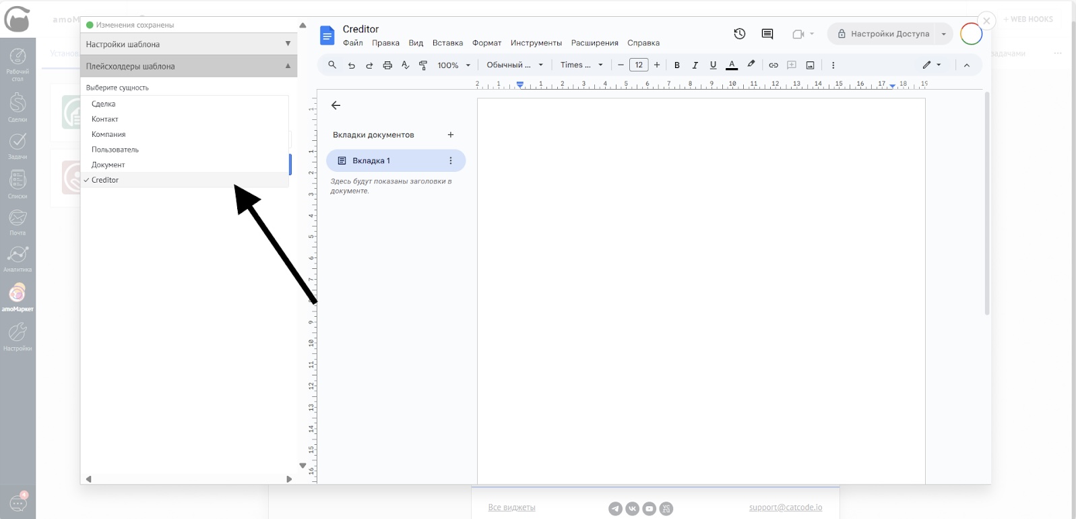Viewport: 1076px width, 519px height.
Task: Open font Times dropdown
Action: coord(581,65)
